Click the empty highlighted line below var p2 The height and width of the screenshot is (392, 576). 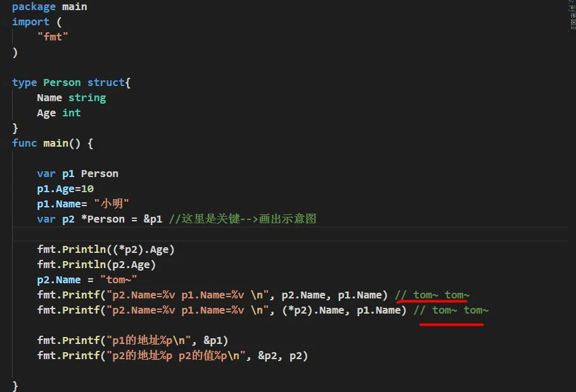click(290, 234)
